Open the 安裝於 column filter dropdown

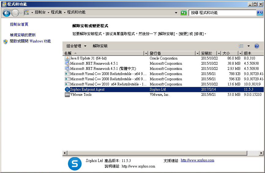pos(219,53)
